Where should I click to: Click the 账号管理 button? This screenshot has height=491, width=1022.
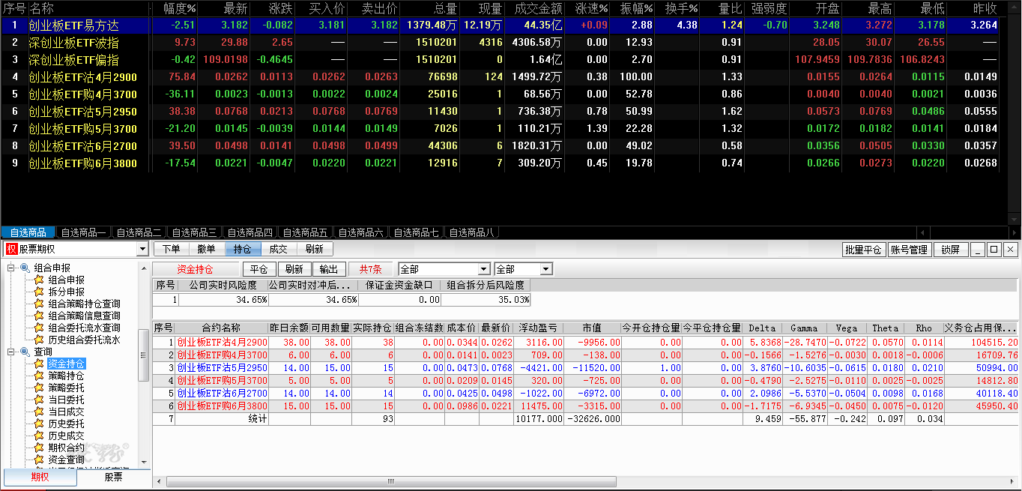click(908, 250)
